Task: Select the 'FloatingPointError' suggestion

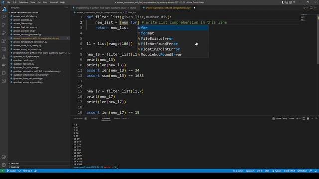Action: 172,49
